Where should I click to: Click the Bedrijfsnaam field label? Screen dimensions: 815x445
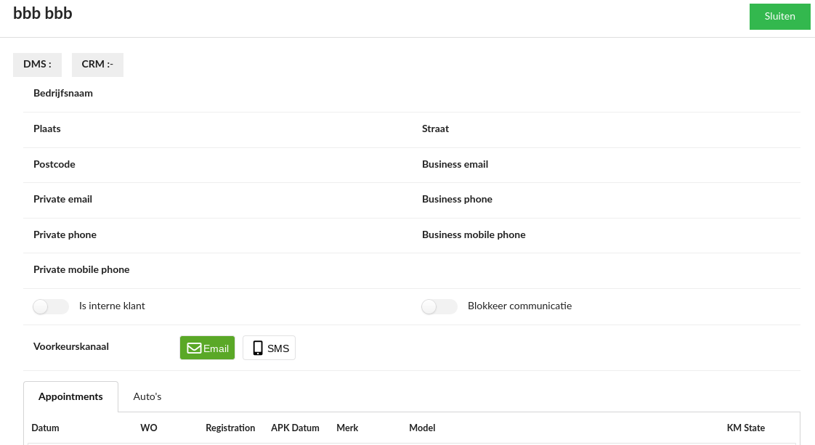pyautogui.click(x=63, y=94)
